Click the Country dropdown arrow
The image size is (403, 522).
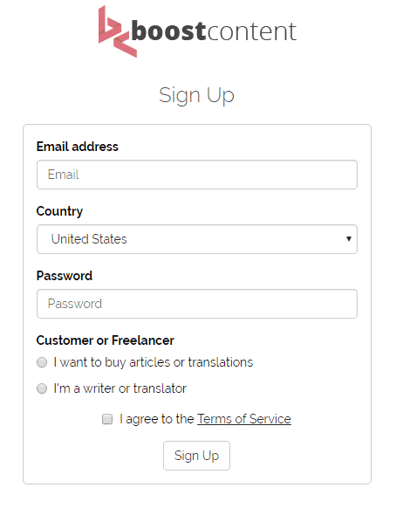348,238
